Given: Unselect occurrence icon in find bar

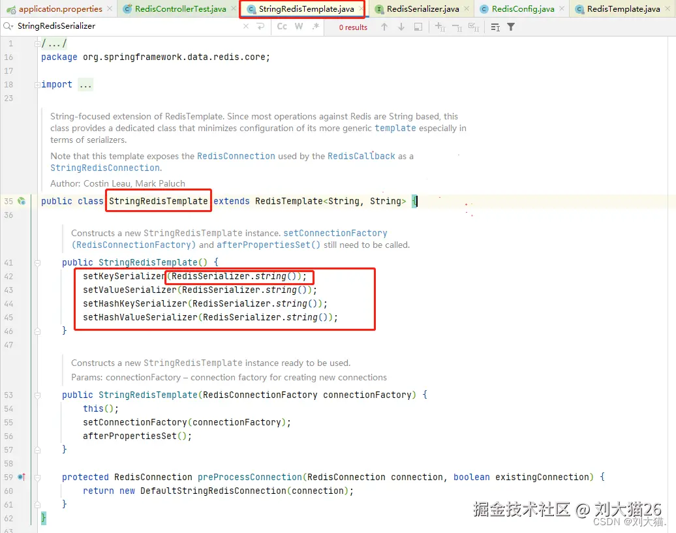Looking at the screenshot, I should [x=457, y=27].
